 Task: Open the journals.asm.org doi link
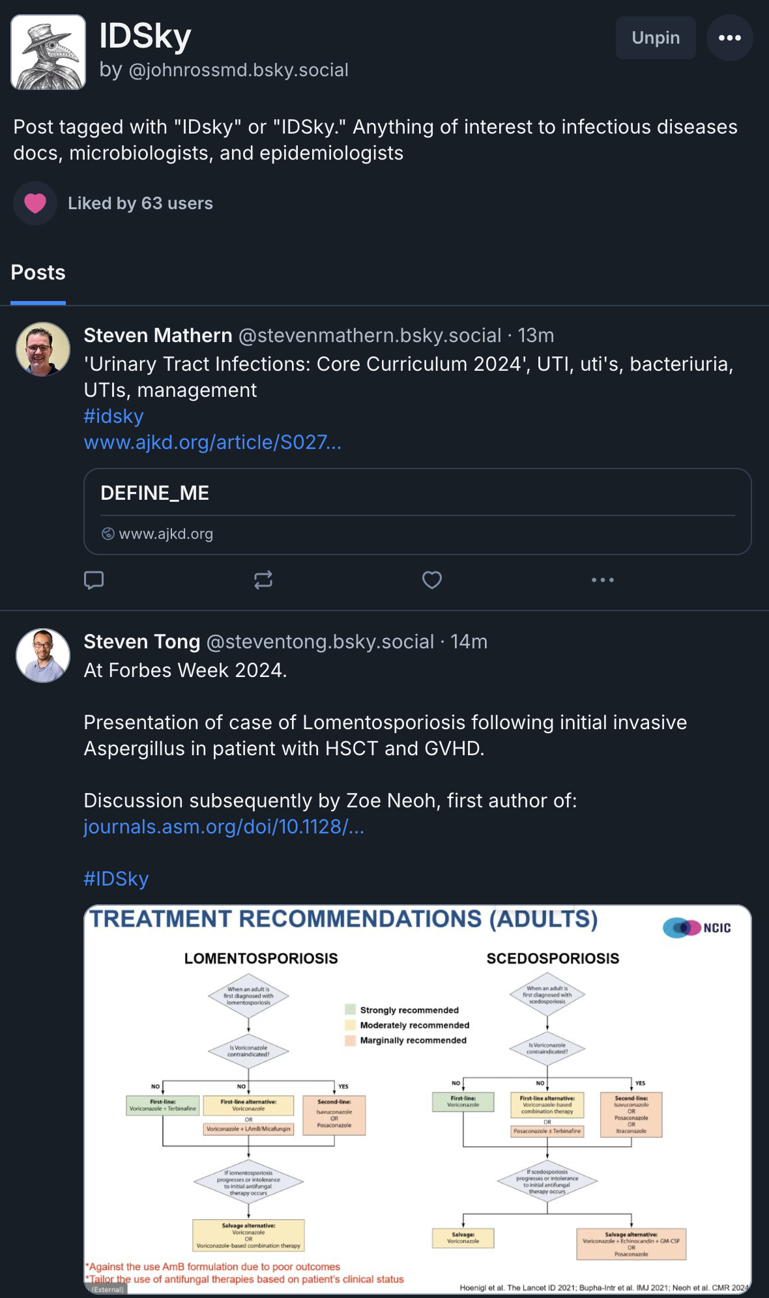click(x=224, y=827)
